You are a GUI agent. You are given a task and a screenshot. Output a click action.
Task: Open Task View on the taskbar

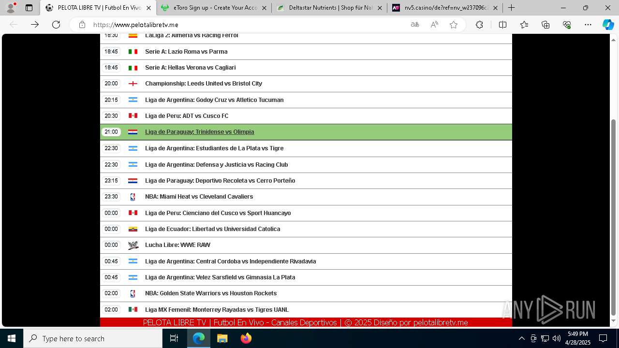coord(174,338)
